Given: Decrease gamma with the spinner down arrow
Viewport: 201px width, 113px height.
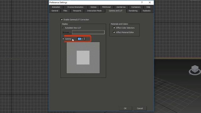Looking at the screenshot, I should pyautogui.click(x=84, y=40).
